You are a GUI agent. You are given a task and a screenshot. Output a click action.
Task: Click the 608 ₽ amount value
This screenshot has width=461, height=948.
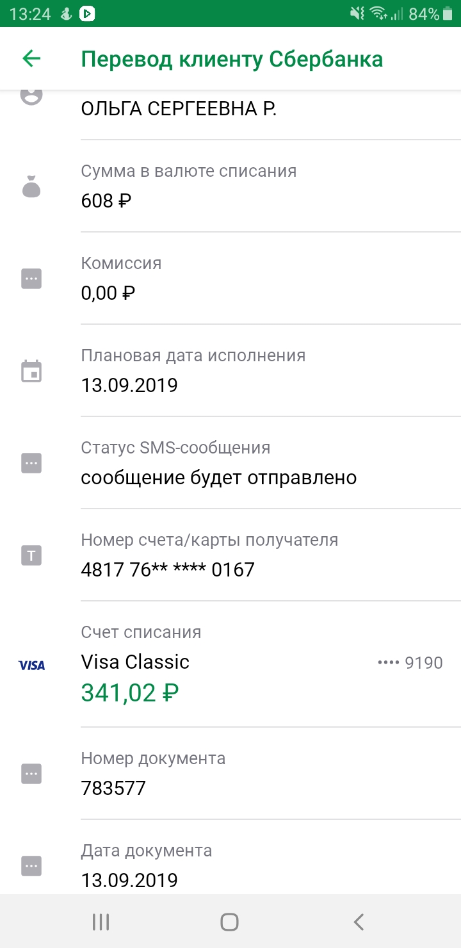[106, 201]
